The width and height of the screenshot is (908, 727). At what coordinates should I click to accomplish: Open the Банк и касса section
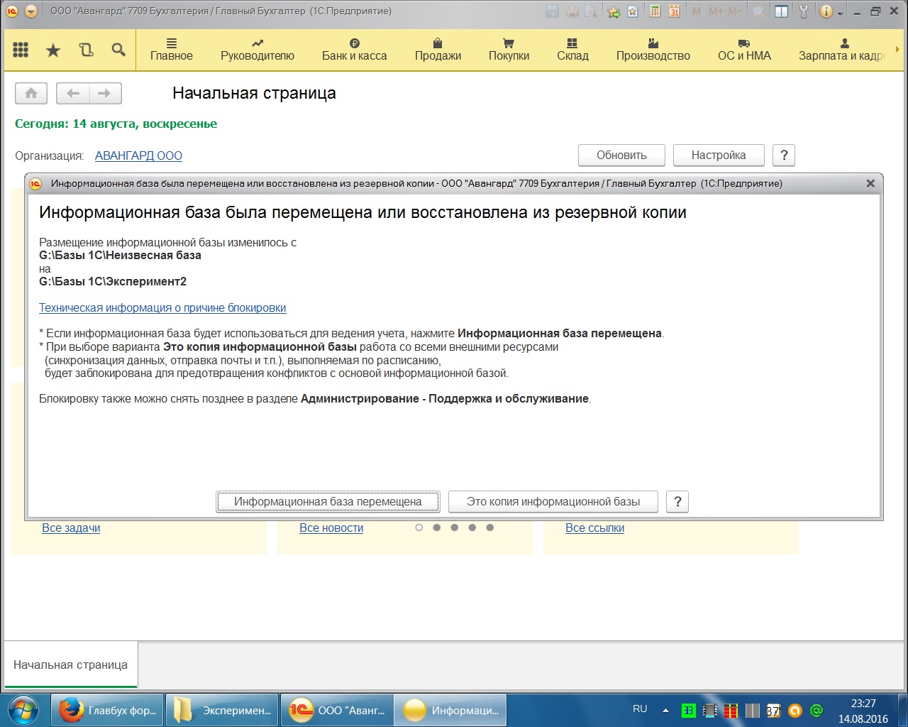354,50
